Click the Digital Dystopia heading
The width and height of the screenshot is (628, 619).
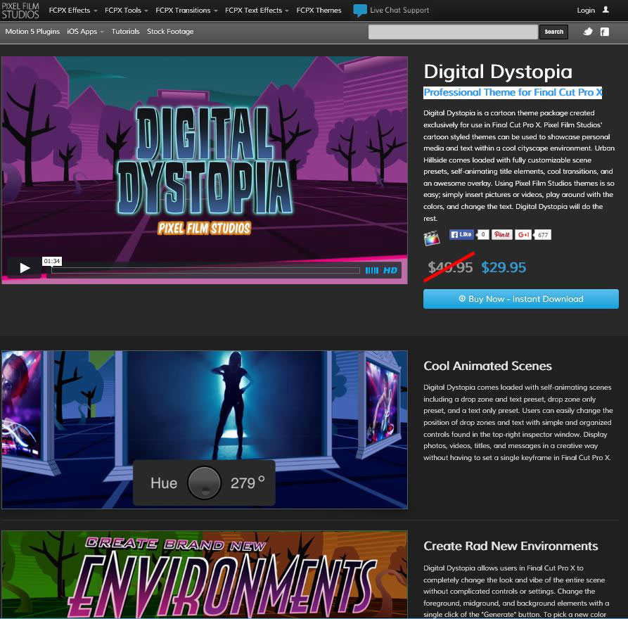click(x=498, y=72)
